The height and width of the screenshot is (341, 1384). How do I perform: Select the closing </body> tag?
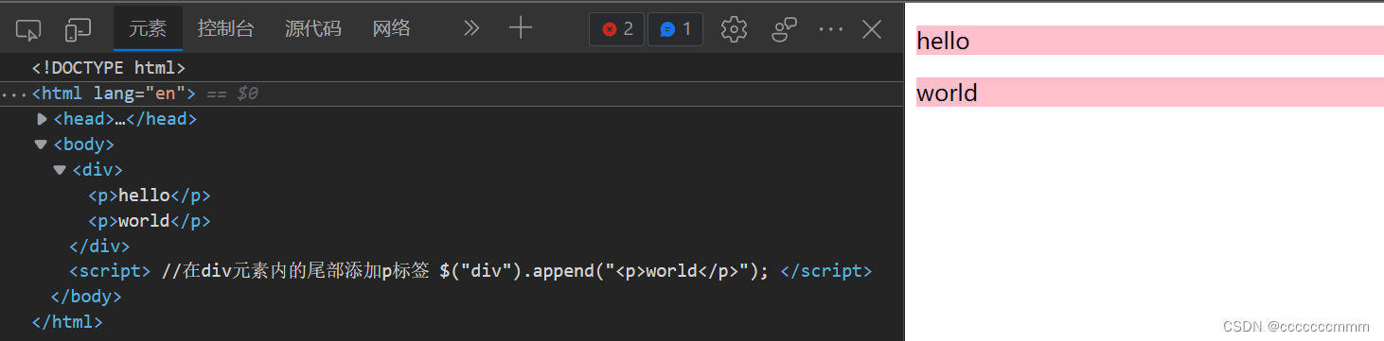(x=86, y=297)
